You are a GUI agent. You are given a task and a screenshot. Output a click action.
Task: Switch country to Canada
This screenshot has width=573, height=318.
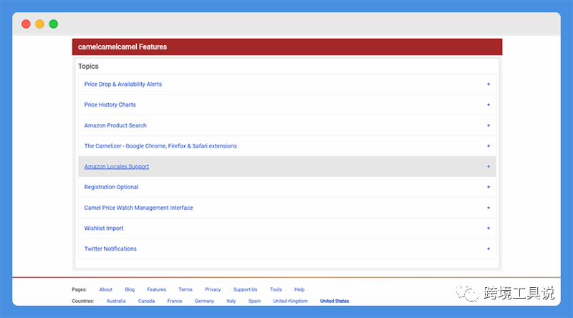(146, 302)
